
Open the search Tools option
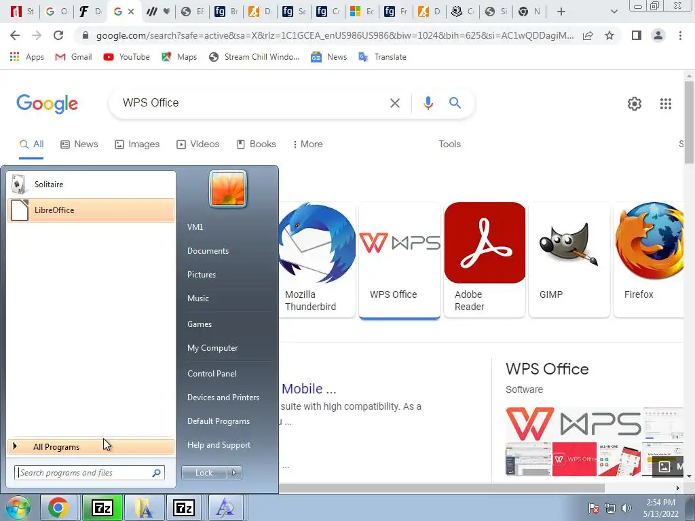click(x=449, y=144)
